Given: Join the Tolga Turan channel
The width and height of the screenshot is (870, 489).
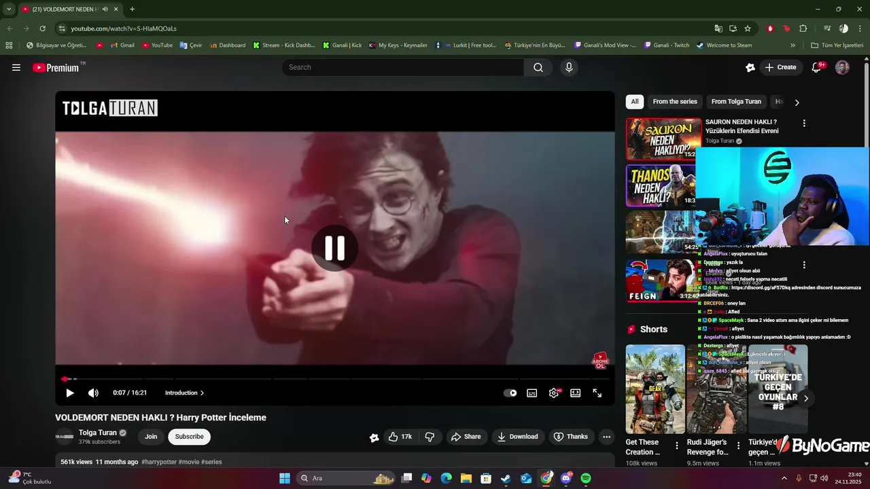Looking at the screenshot, I should [x=151, y=437].
